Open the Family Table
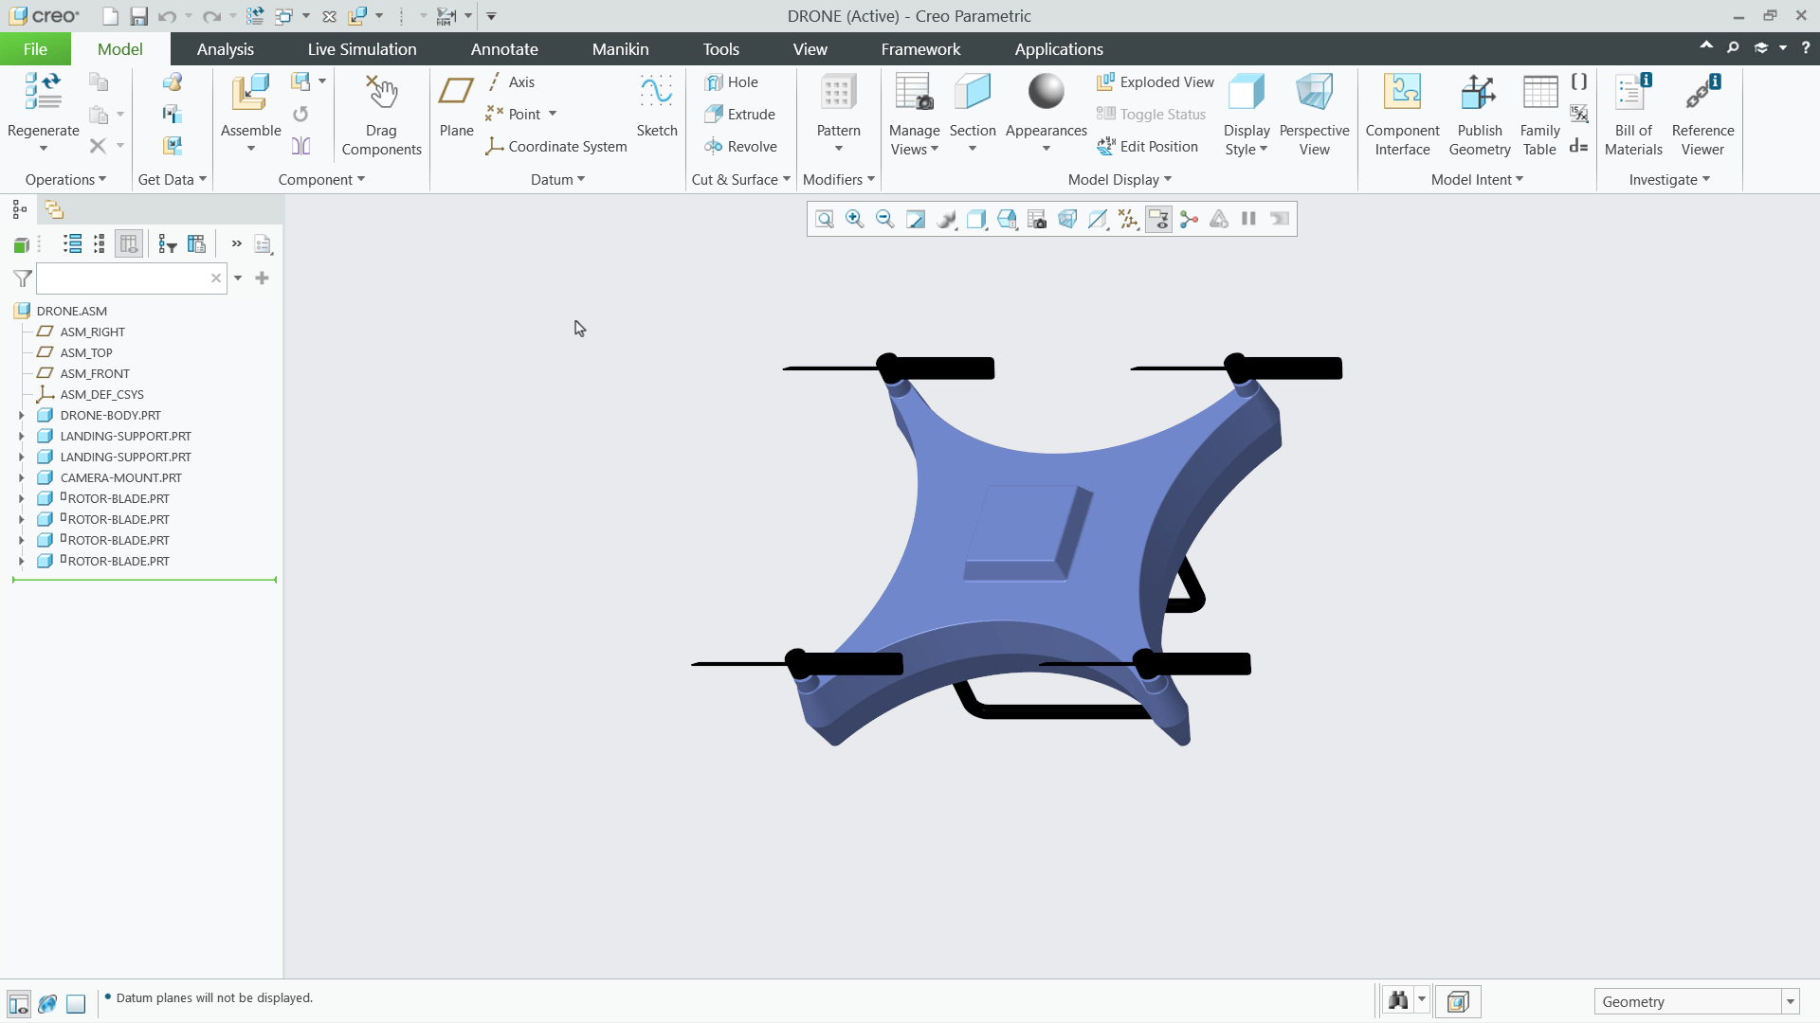This screenshot has height=1023, width=1820. click(x=1539, y=114)
